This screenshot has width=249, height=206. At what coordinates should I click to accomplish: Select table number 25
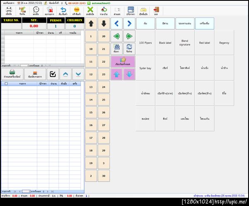104,100
